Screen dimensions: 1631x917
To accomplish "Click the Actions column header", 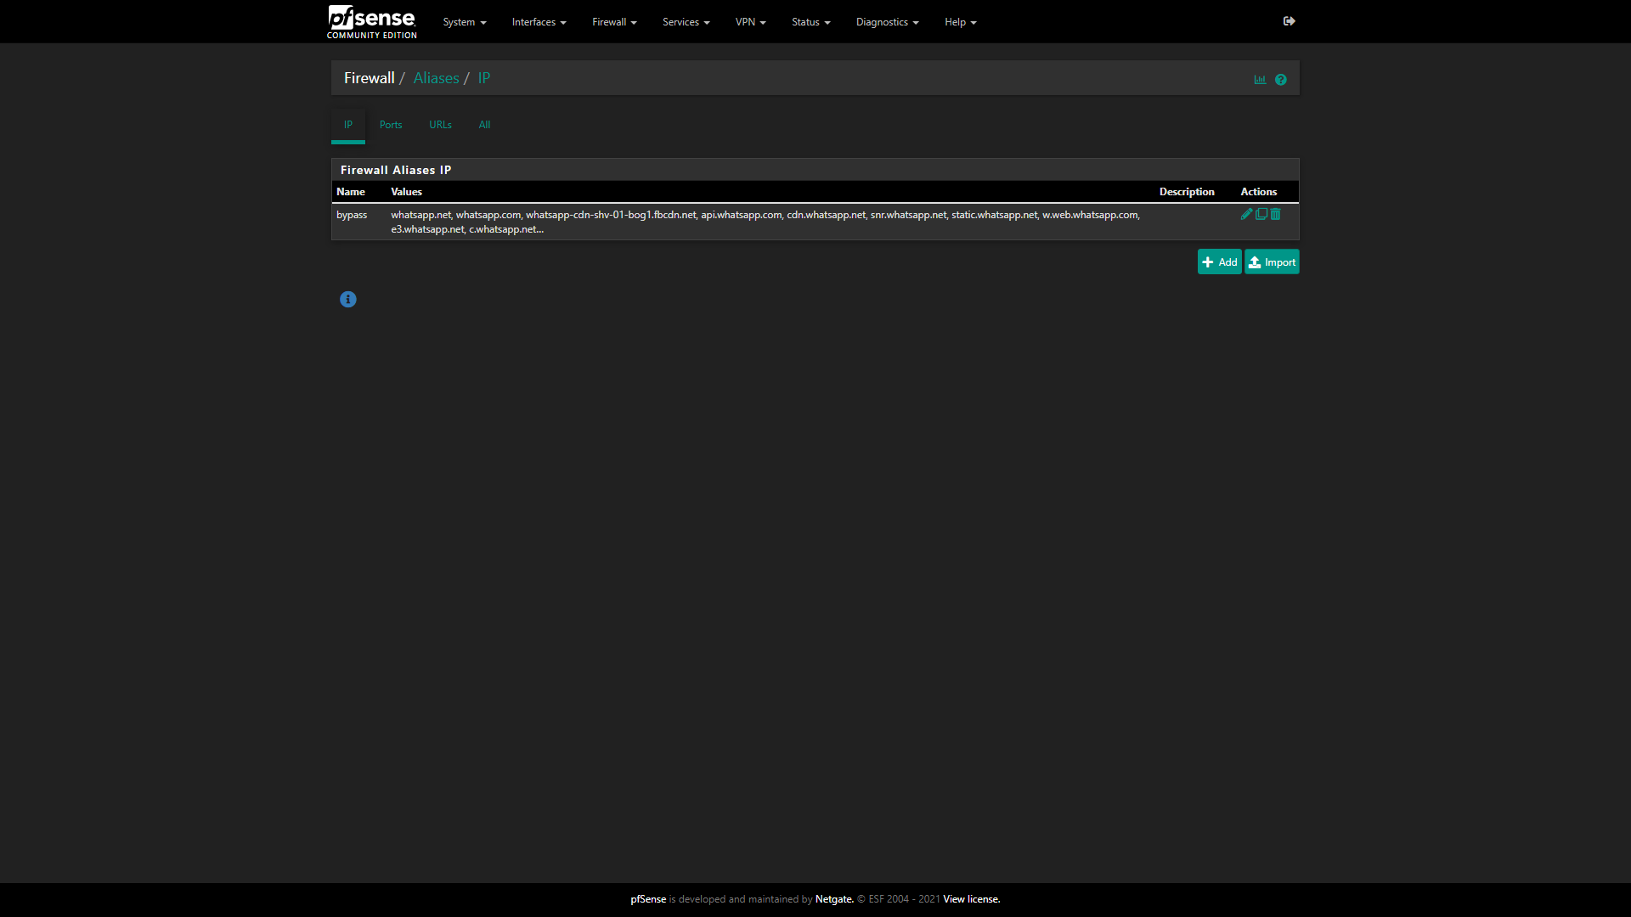I will click(x=1258, y=192).
